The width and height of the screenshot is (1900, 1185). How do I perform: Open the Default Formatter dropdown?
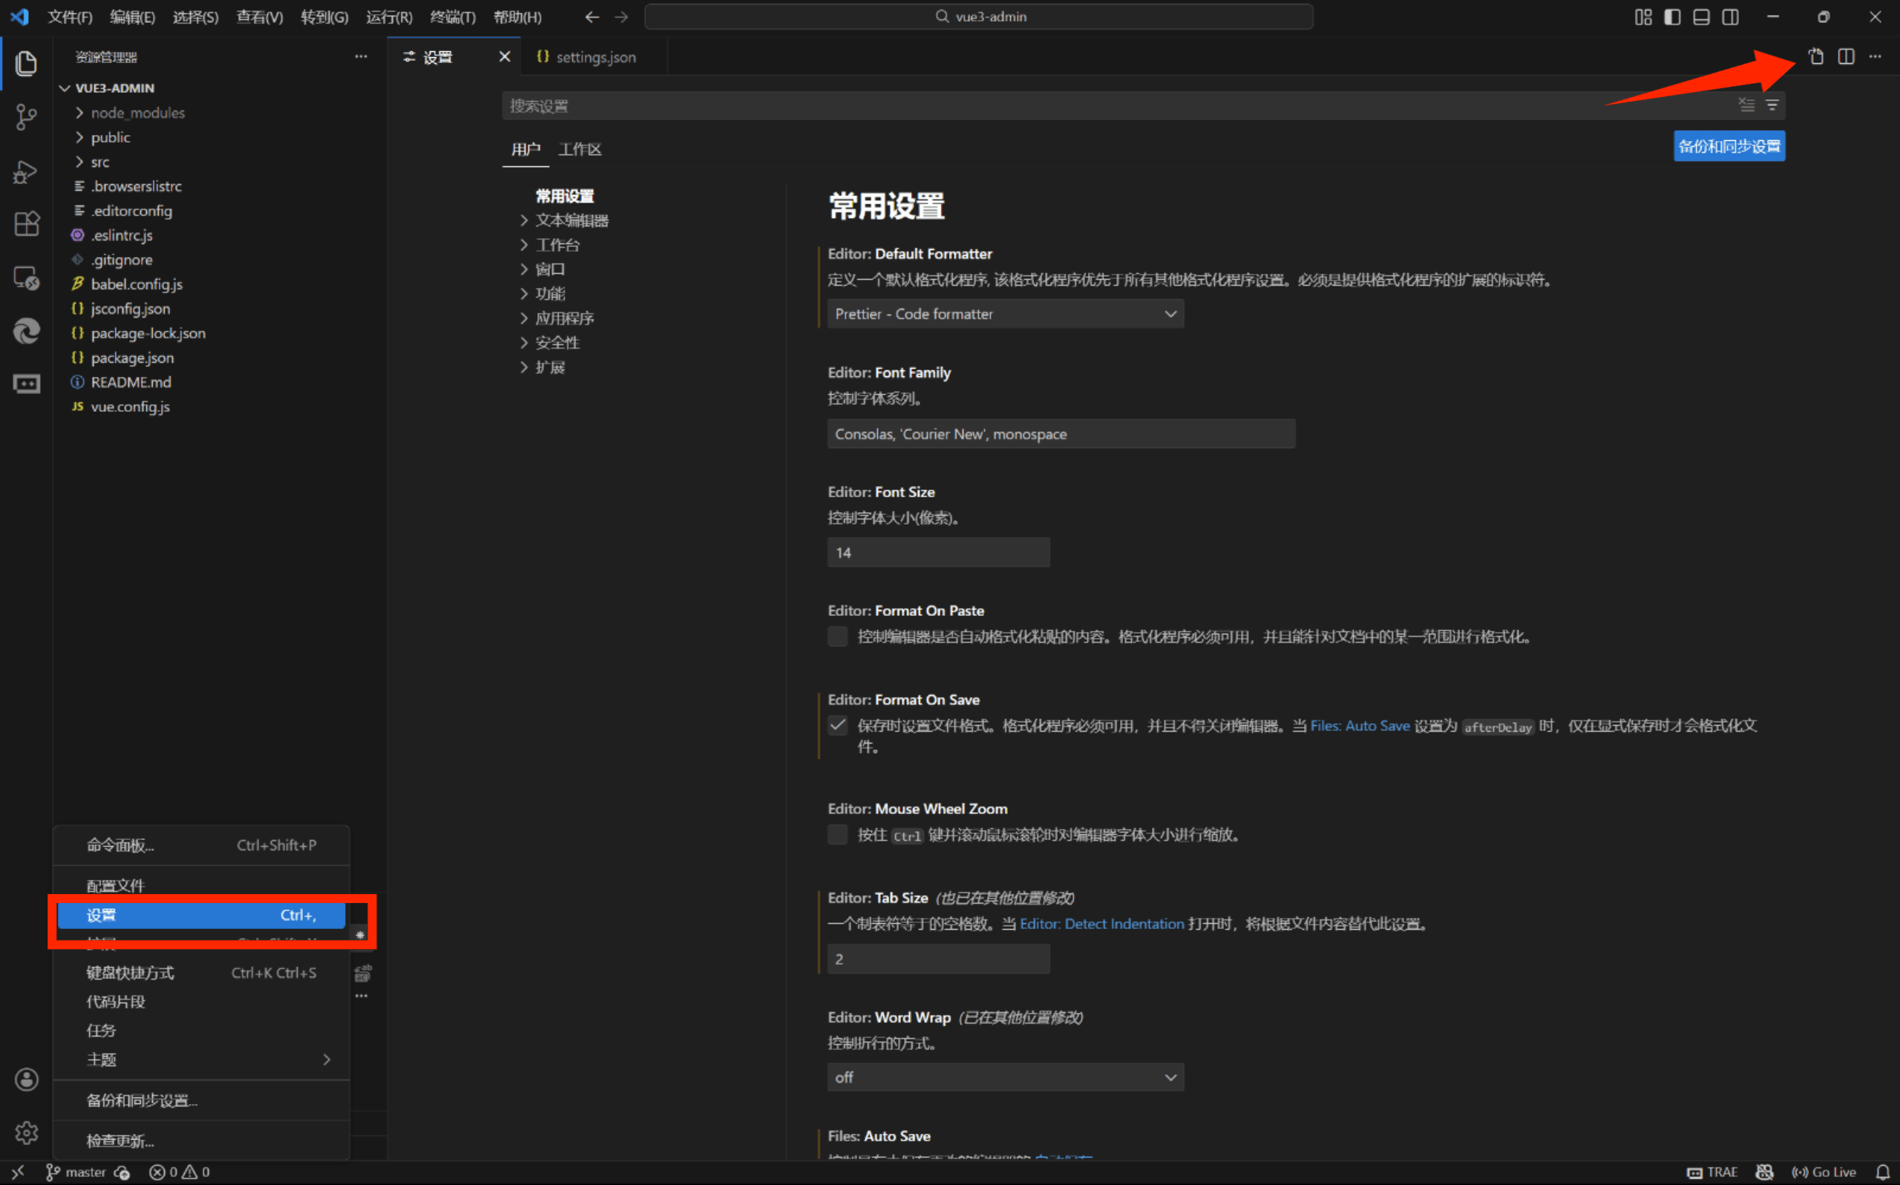coord(1005,313)
